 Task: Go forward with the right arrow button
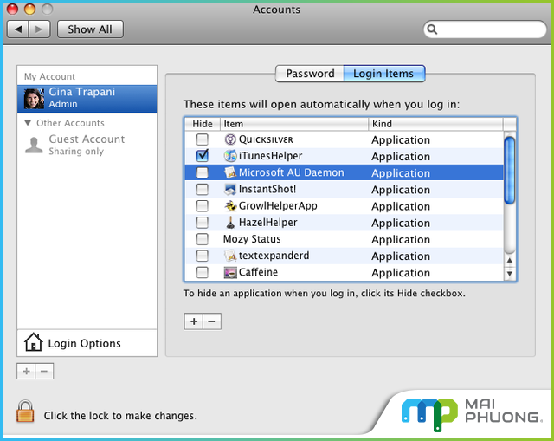pyautogui.click(x=40, y=29)
